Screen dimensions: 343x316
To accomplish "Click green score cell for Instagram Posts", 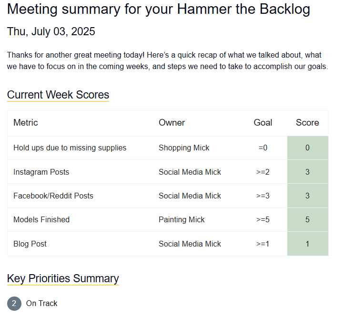I will pyautogui.click(x=307, y=172).
